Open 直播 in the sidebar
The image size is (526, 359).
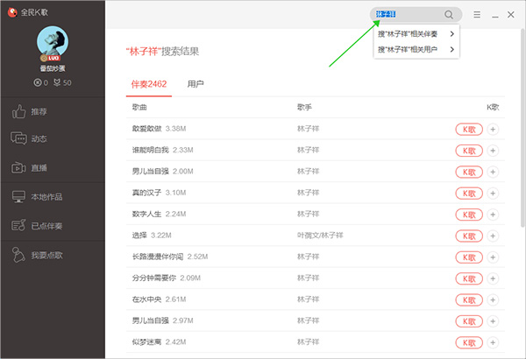pyautogui.click(x=39, y=167)
